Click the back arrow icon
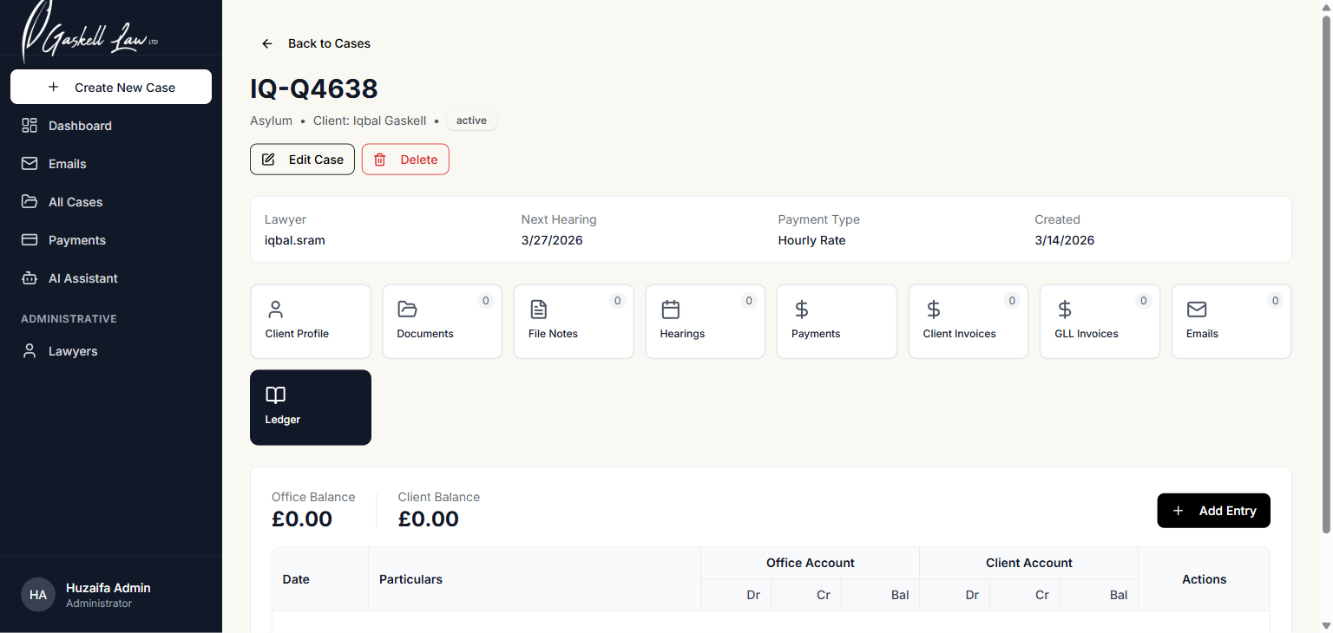Image resolution: width=1333 pixels, height=633 pixels. [267, 43]
